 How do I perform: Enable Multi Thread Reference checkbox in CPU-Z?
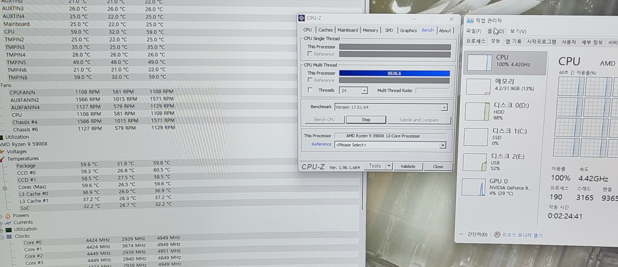click(x=310, y=80)
